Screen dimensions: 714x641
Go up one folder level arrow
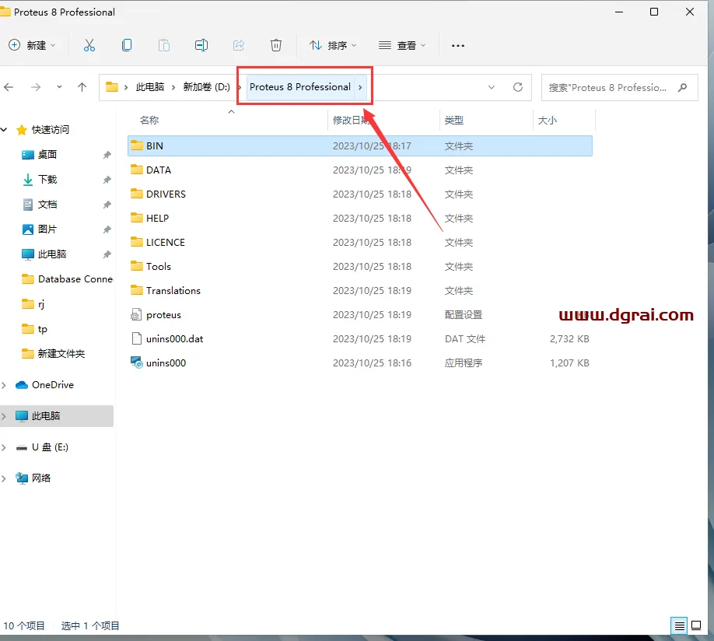[x=82, y=87]
